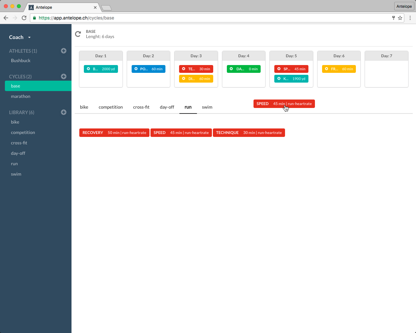Click the saved password key icon
Image resolution: width=416 pixels, height=333 pixels.
[394, 18]
